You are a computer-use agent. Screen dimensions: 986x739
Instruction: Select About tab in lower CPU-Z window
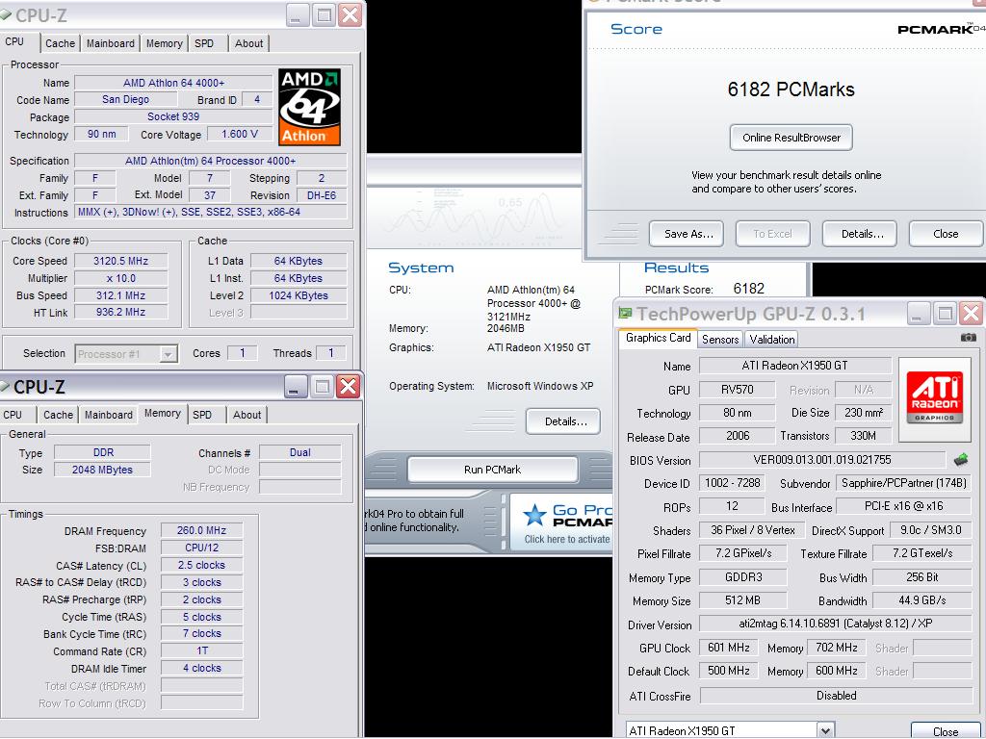(x=247, y=415)
